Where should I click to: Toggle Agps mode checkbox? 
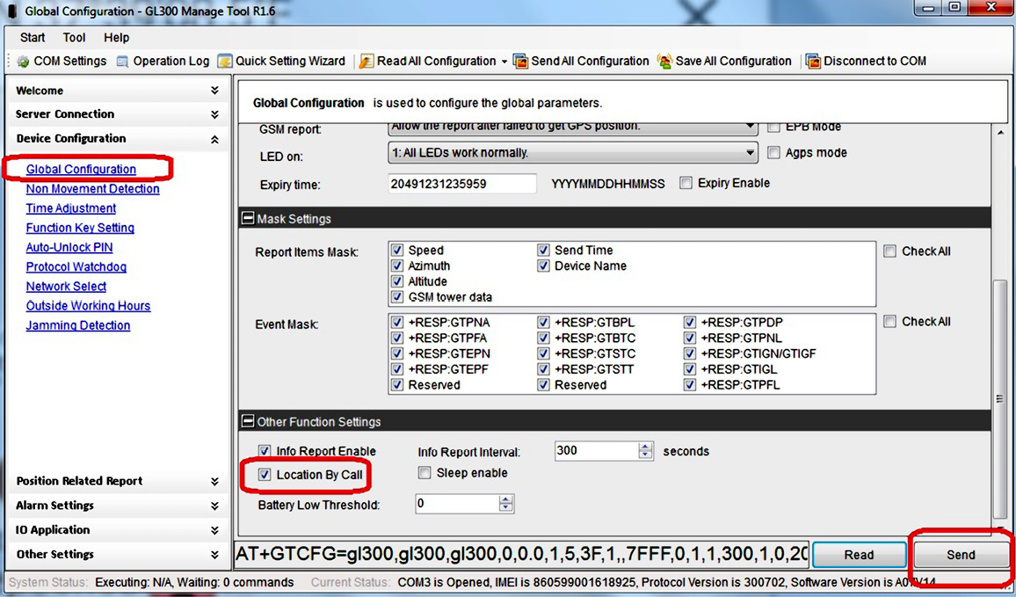[773, 153]
